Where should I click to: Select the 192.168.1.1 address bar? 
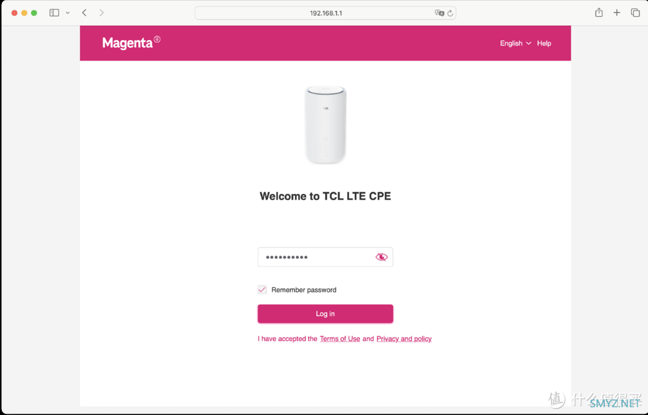pyautogui.click(x=325, y=13)
